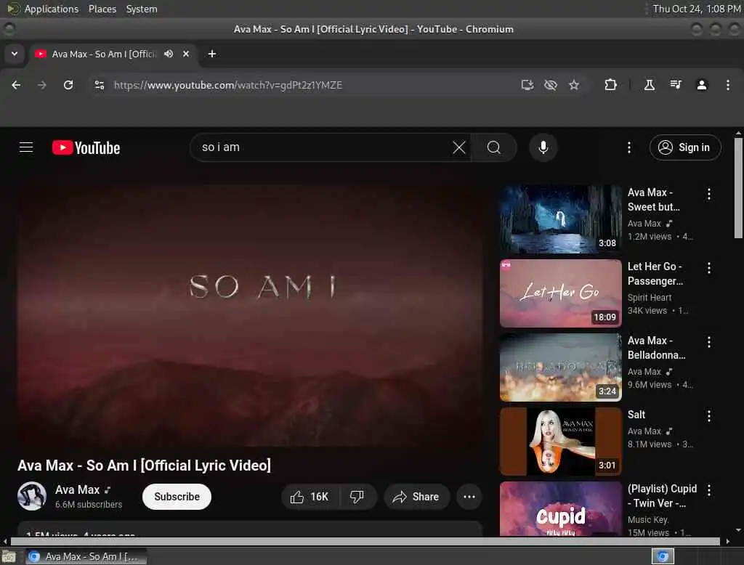
Task: Open Ava Max channel avatar
Action: point(32,496)
